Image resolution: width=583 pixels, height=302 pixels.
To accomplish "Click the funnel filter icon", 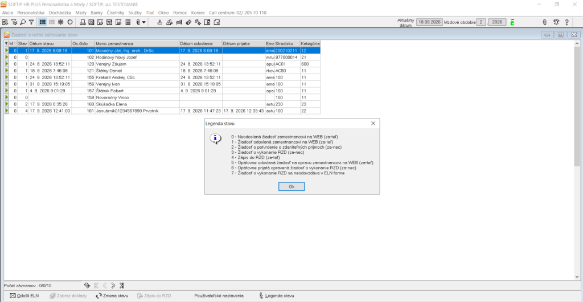I will [x=32, y=22].
